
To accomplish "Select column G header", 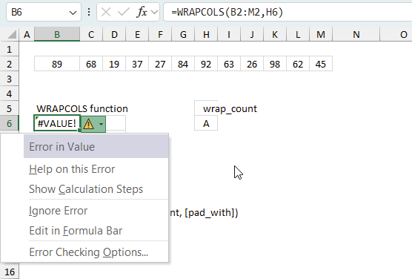I will pyautogui.click(x=183, y=34).
